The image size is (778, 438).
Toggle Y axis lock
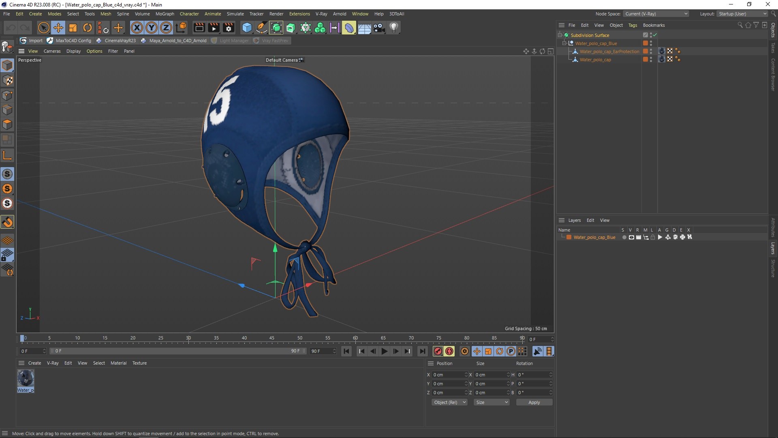(x=152, y=28)
